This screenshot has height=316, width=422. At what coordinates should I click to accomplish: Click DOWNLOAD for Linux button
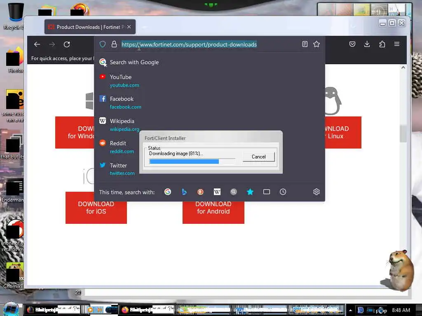343,132
